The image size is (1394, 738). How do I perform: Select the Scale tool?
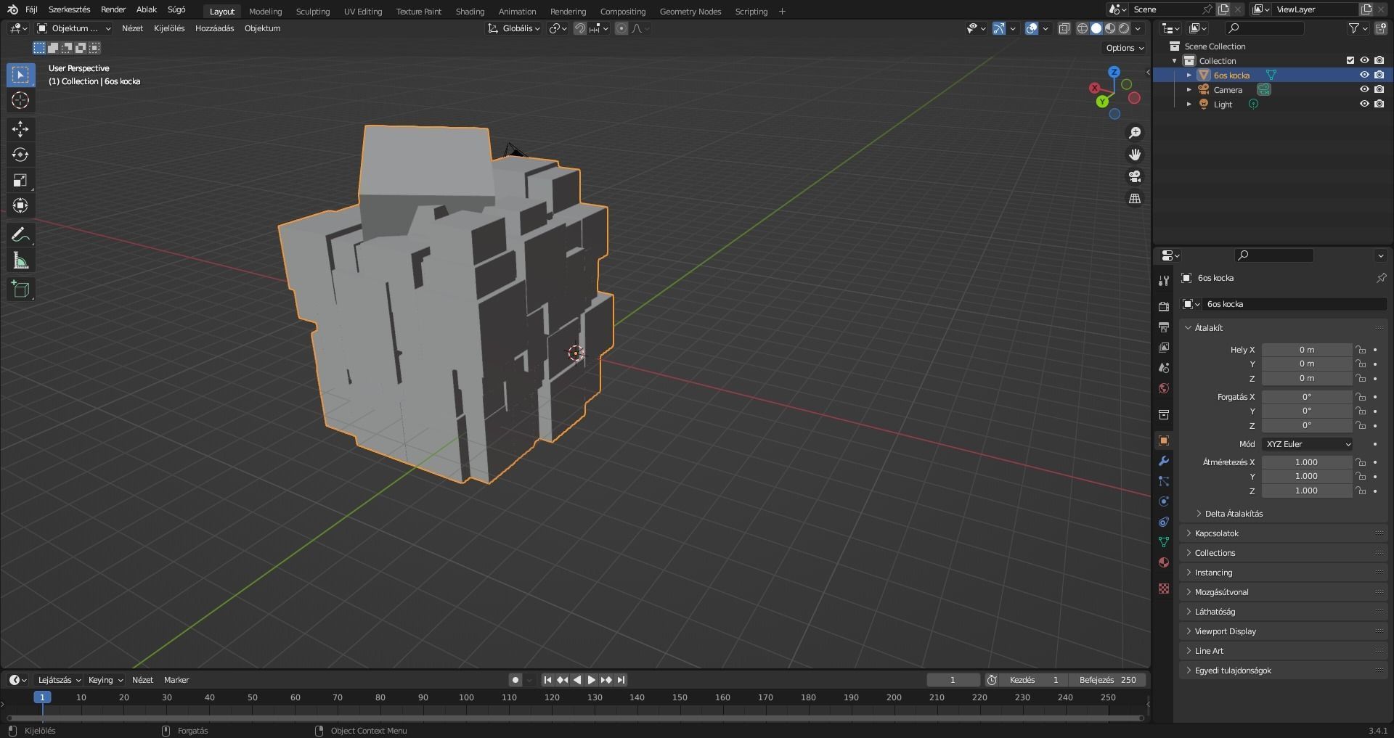point(20,180)
